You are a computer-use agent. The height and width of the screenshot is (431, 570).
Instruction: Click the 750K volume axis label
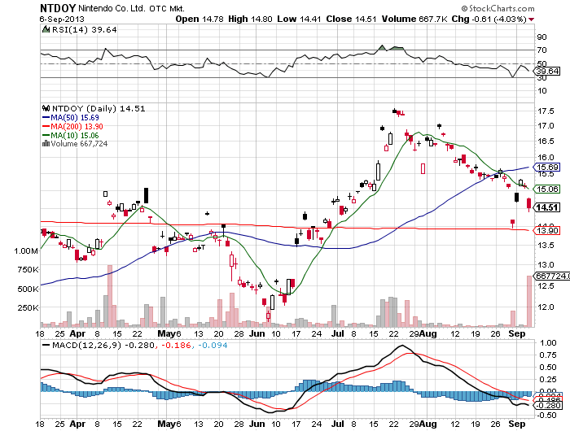(28, 270)
